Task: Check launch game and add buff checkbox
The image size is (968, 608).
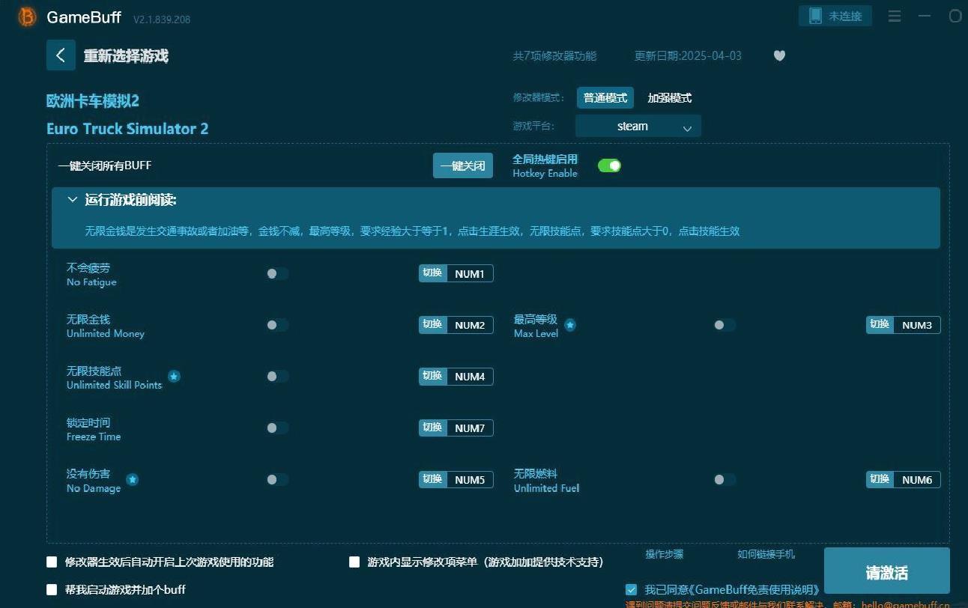Action: coord(52,589)
